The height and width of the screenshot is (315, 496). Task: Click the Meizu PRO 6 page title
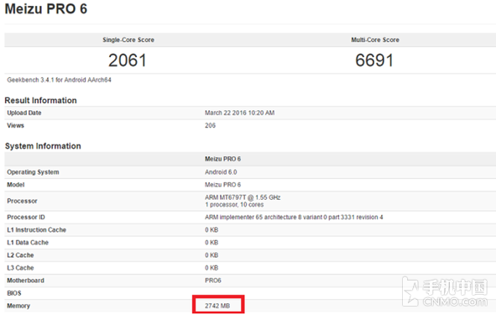46,9
